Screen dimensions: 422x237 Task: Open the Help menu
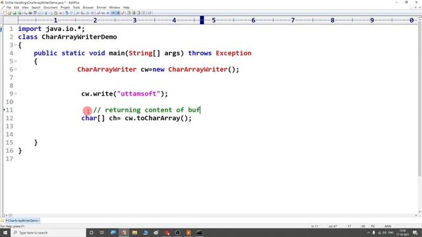(126, 7)
